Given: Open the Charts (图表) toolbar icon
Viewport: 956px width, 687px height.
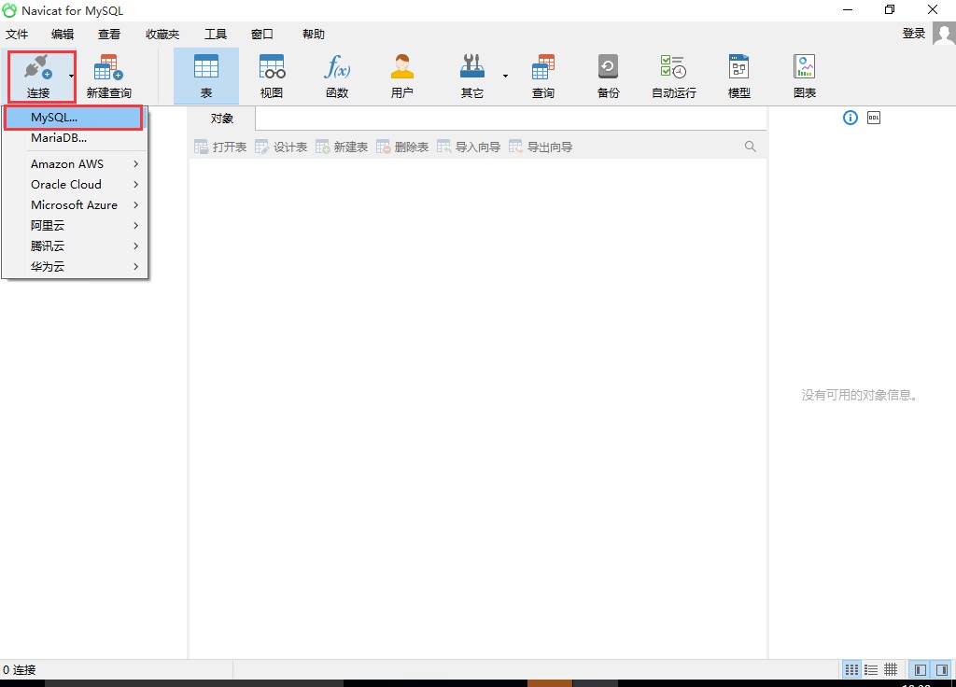Looking at the screenshot, I should point(804,76).
